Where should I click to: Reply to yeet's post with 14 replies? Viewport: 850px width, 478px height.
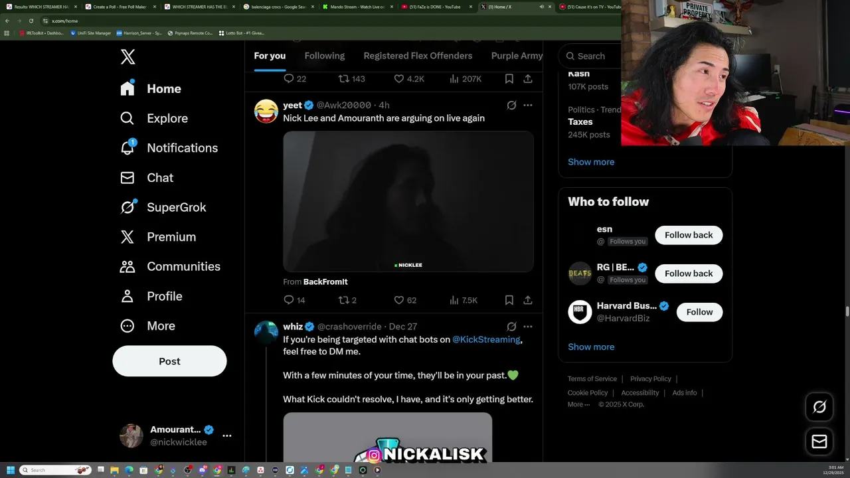(294, 300)
